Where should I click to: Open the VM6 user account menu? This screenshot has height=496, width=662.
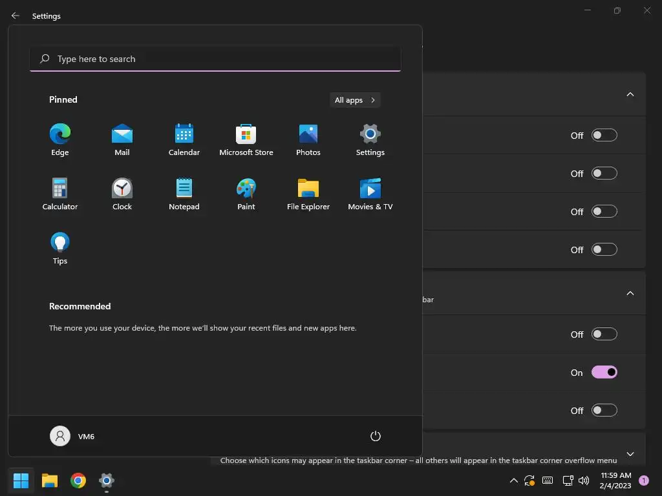[72, 436]
